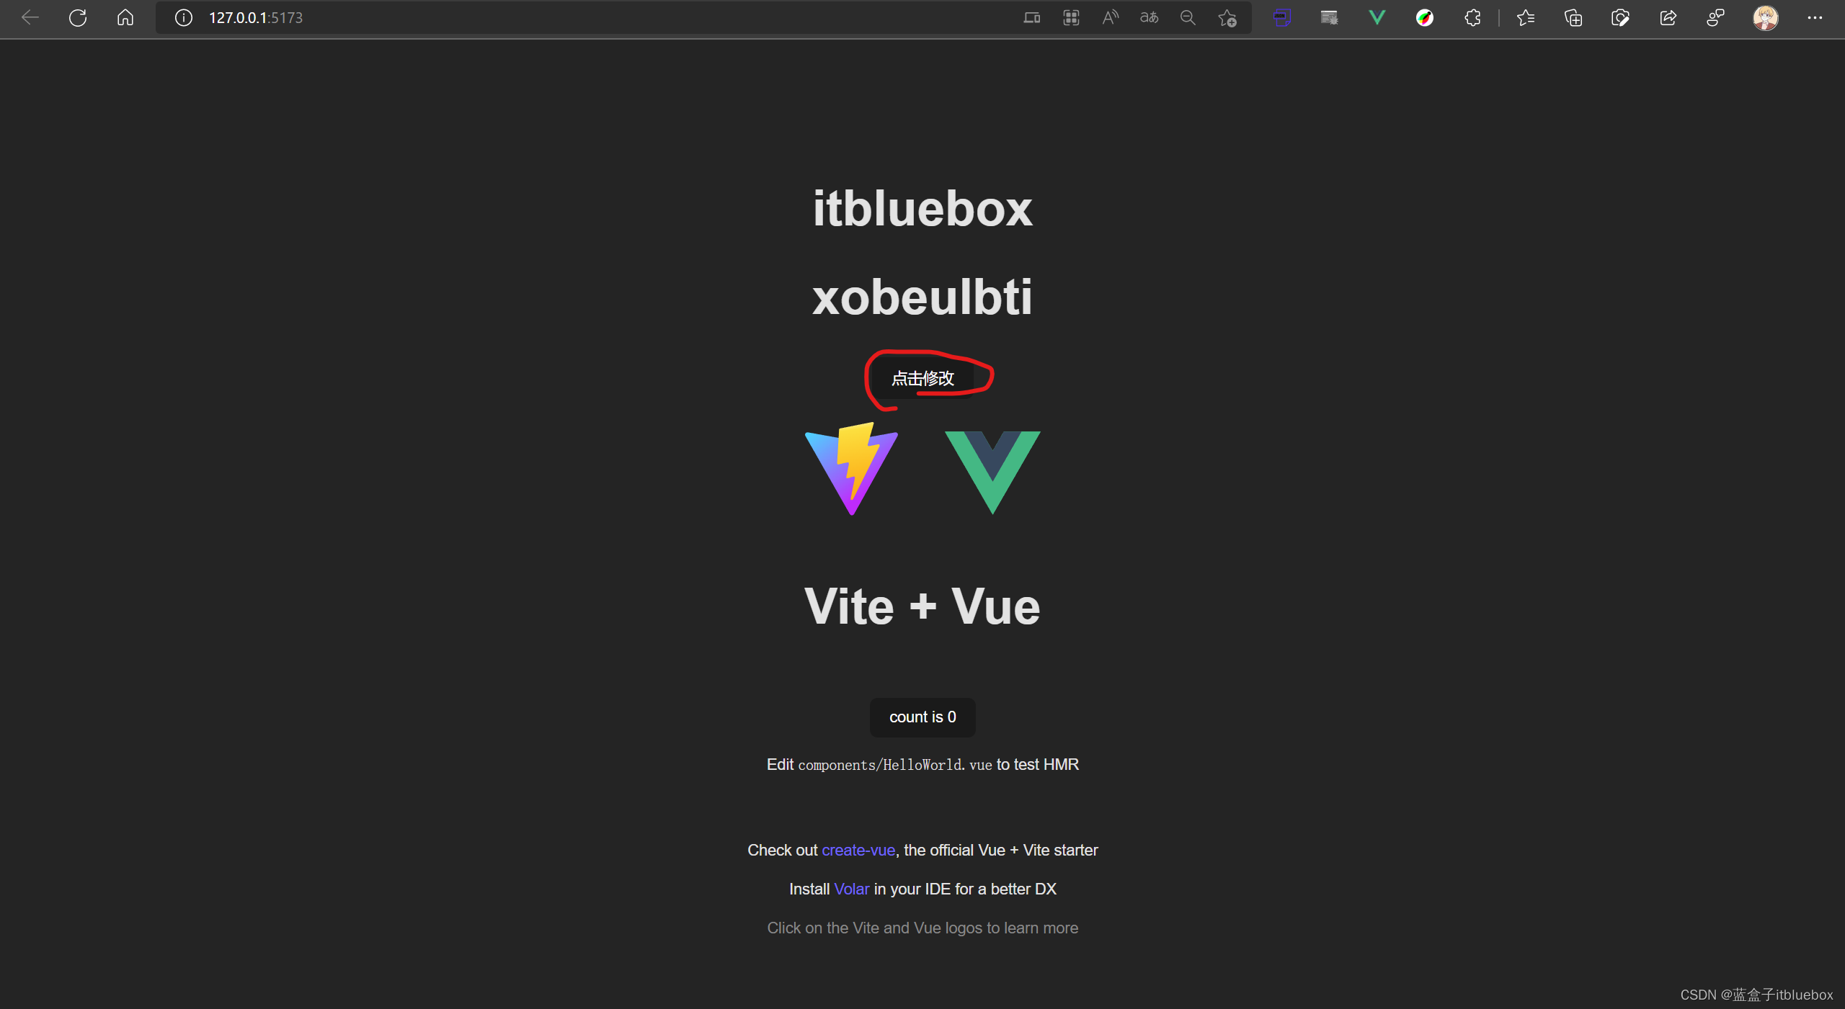Open the JSON viewer extension icon

pos(1282,17)
